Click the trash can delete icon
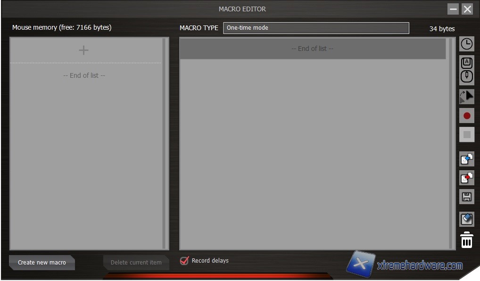This screenshot has height=281, width=480. (466, 240)
